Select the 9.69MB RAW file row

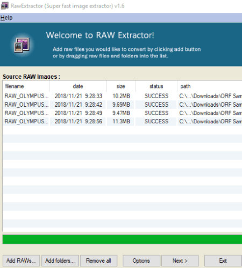(x=123, y=105)
